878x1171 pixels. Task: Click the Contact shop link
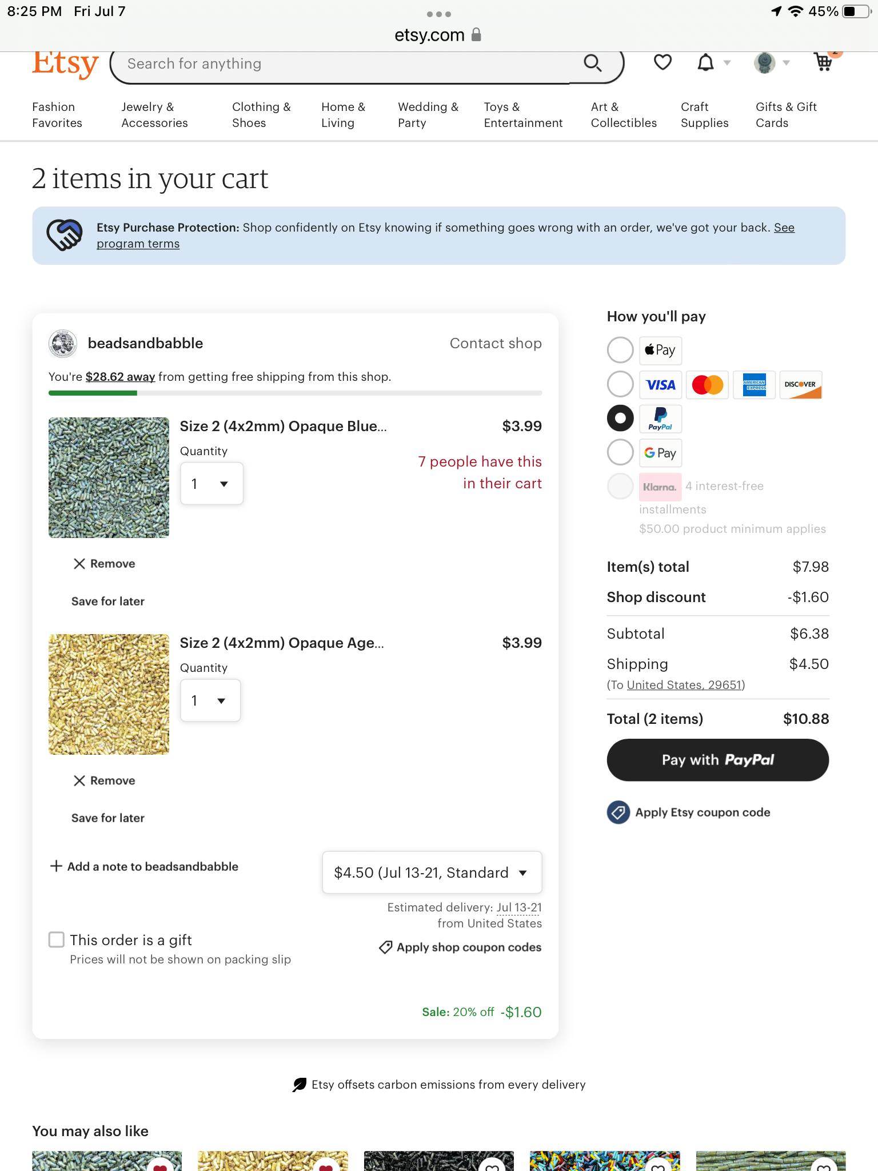pos(496,344)
